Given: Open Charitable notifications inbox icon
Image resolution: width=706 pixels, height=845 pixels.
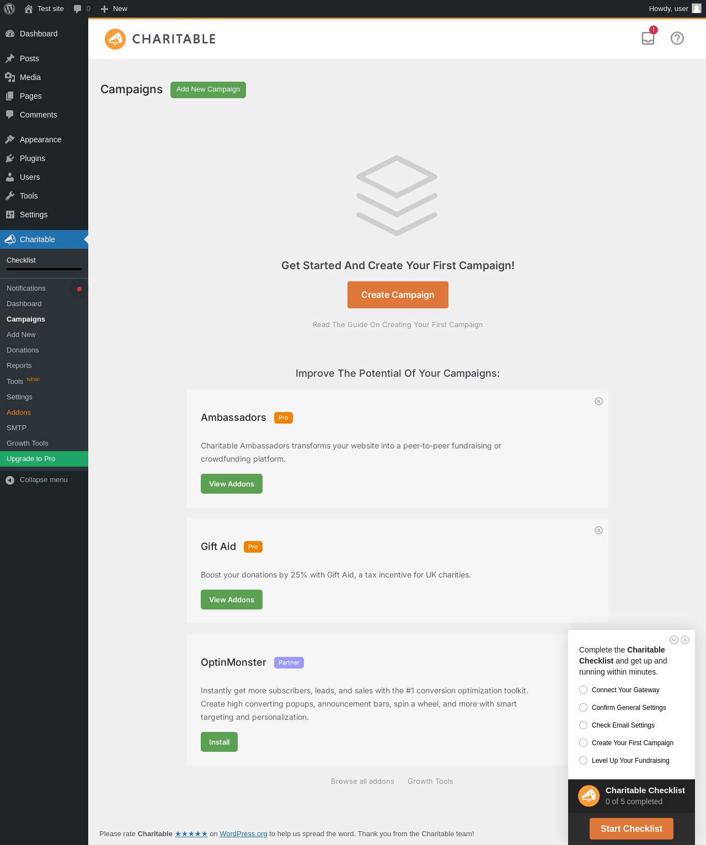Looking at the screenshot, I should [x=648, y=38].
